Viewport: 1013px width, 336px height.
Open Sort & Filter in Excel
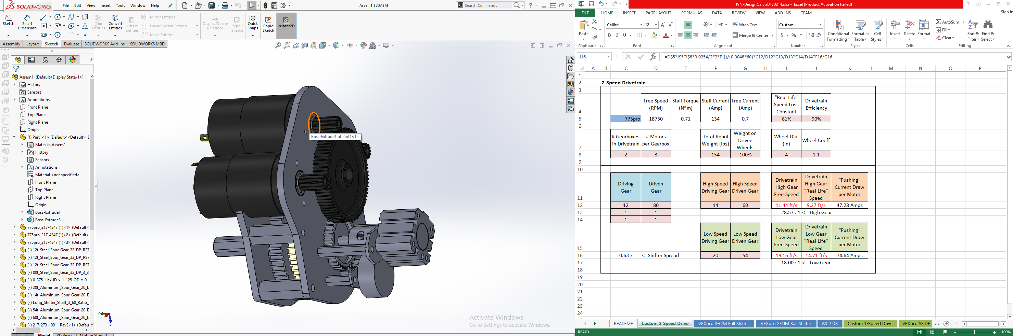pos(973,31)
